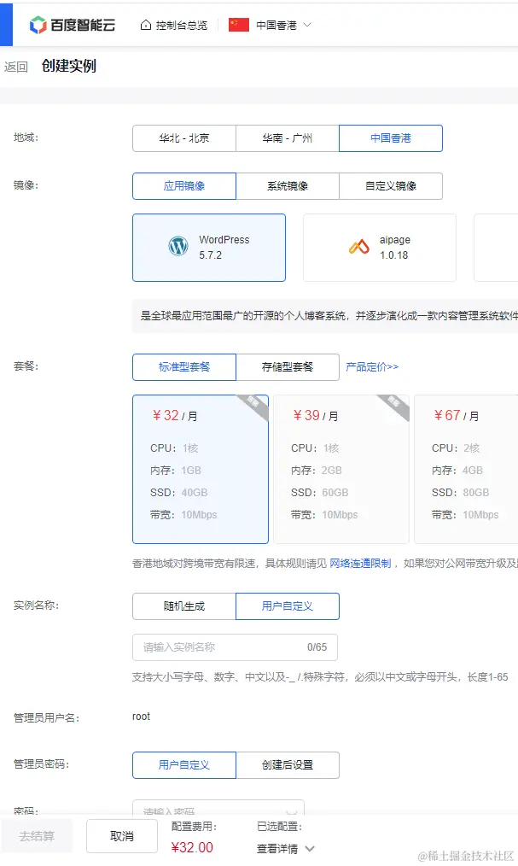Image resolution: width=518 pixels, height=866 pixels.
Task: Select the ¥67/月 plan card
Action: [466, 469]
